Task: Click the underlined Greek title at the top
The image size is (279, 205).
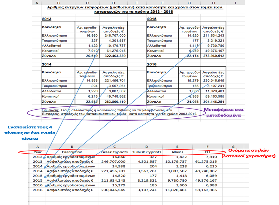Action: click(133, 9)
